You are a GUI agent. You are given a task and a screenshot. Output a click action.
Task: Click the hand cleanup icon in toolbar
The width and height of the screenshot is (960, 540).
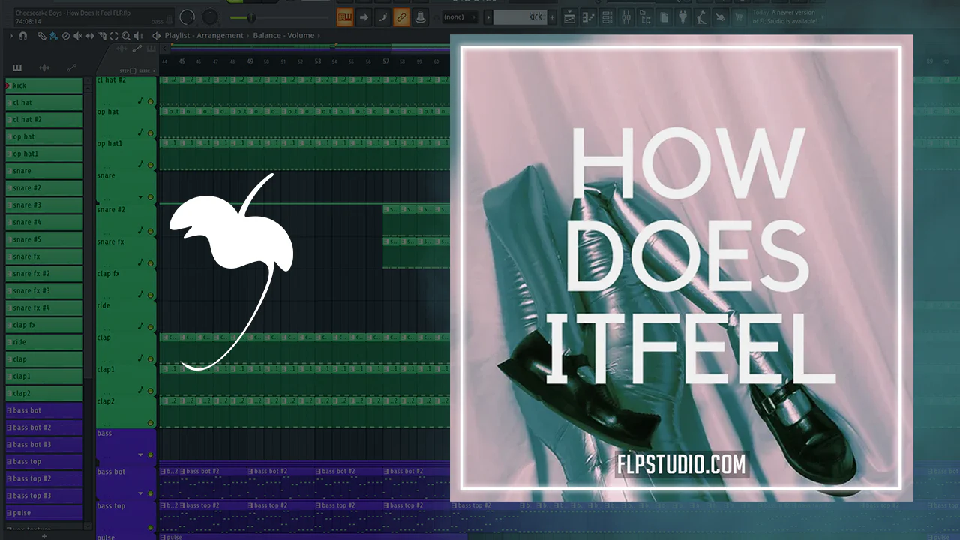tap(720, 16)
